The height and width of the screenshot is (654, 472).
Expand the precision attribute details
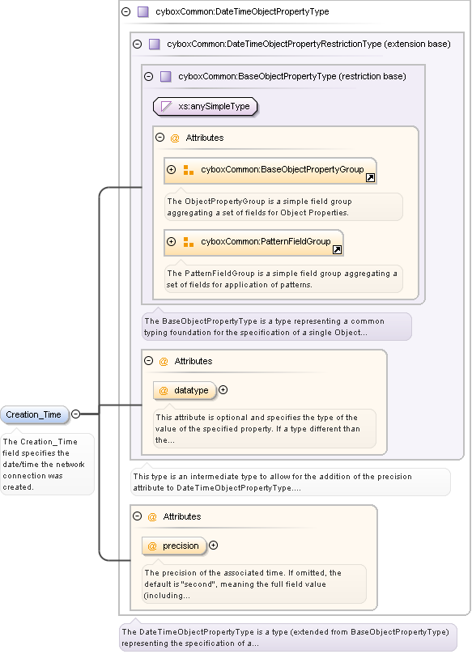[213, 546]
